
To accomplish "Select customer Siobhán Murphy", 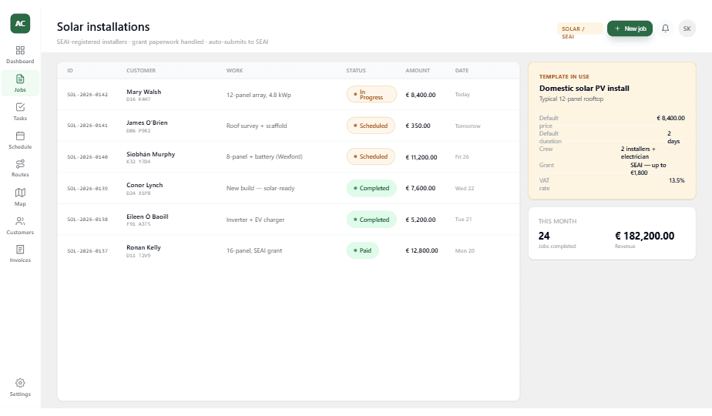I will (150, 154).
